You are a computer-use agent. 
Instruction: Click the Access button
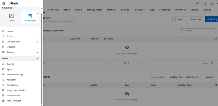tap(196, 19)
